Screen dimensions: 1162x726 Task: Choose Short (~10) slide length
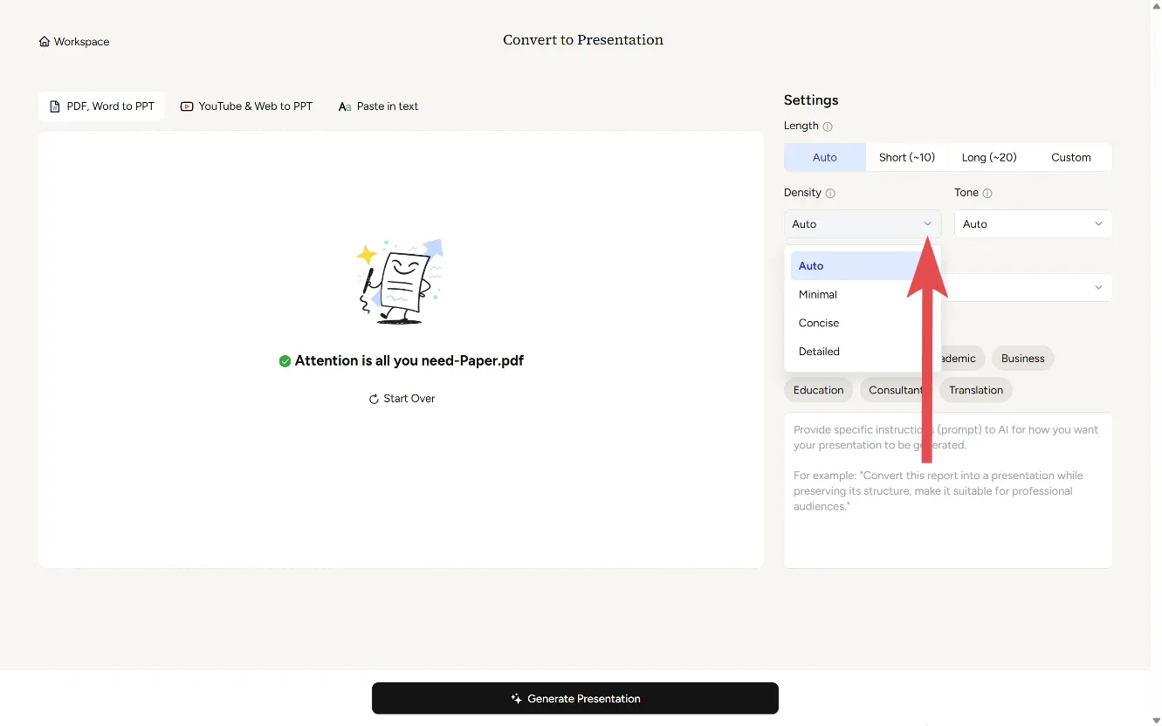(x=906, y=158)
